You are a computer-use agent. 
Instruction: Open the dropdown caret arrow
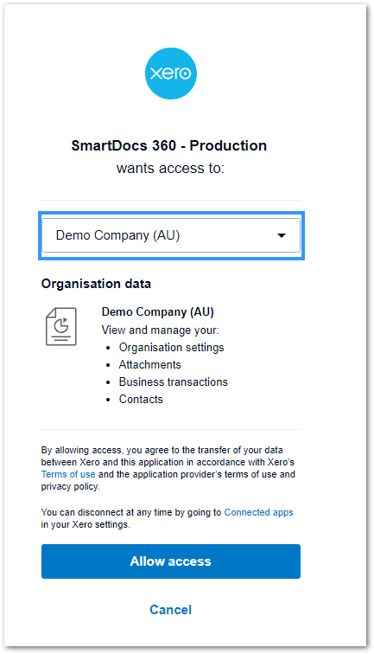pyautogui.click(x=282, y=235)
